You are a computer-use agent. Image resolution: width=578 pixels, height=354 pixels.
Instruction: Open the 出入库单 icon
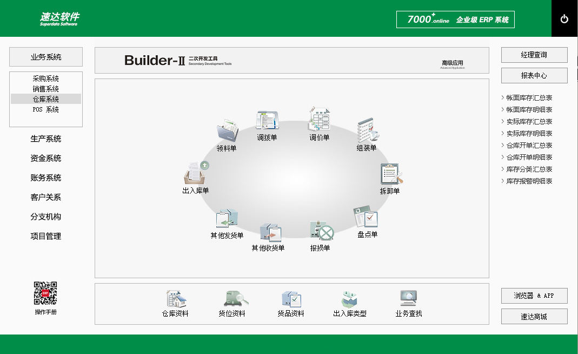[x=196, y=174]
